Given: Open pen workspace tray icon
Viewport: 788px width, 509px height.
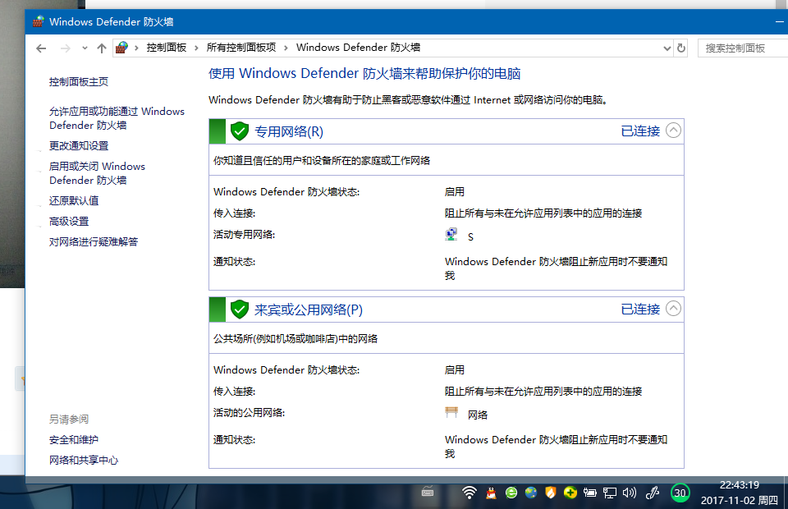Looking at the screenshot, I should coord(653,493).
